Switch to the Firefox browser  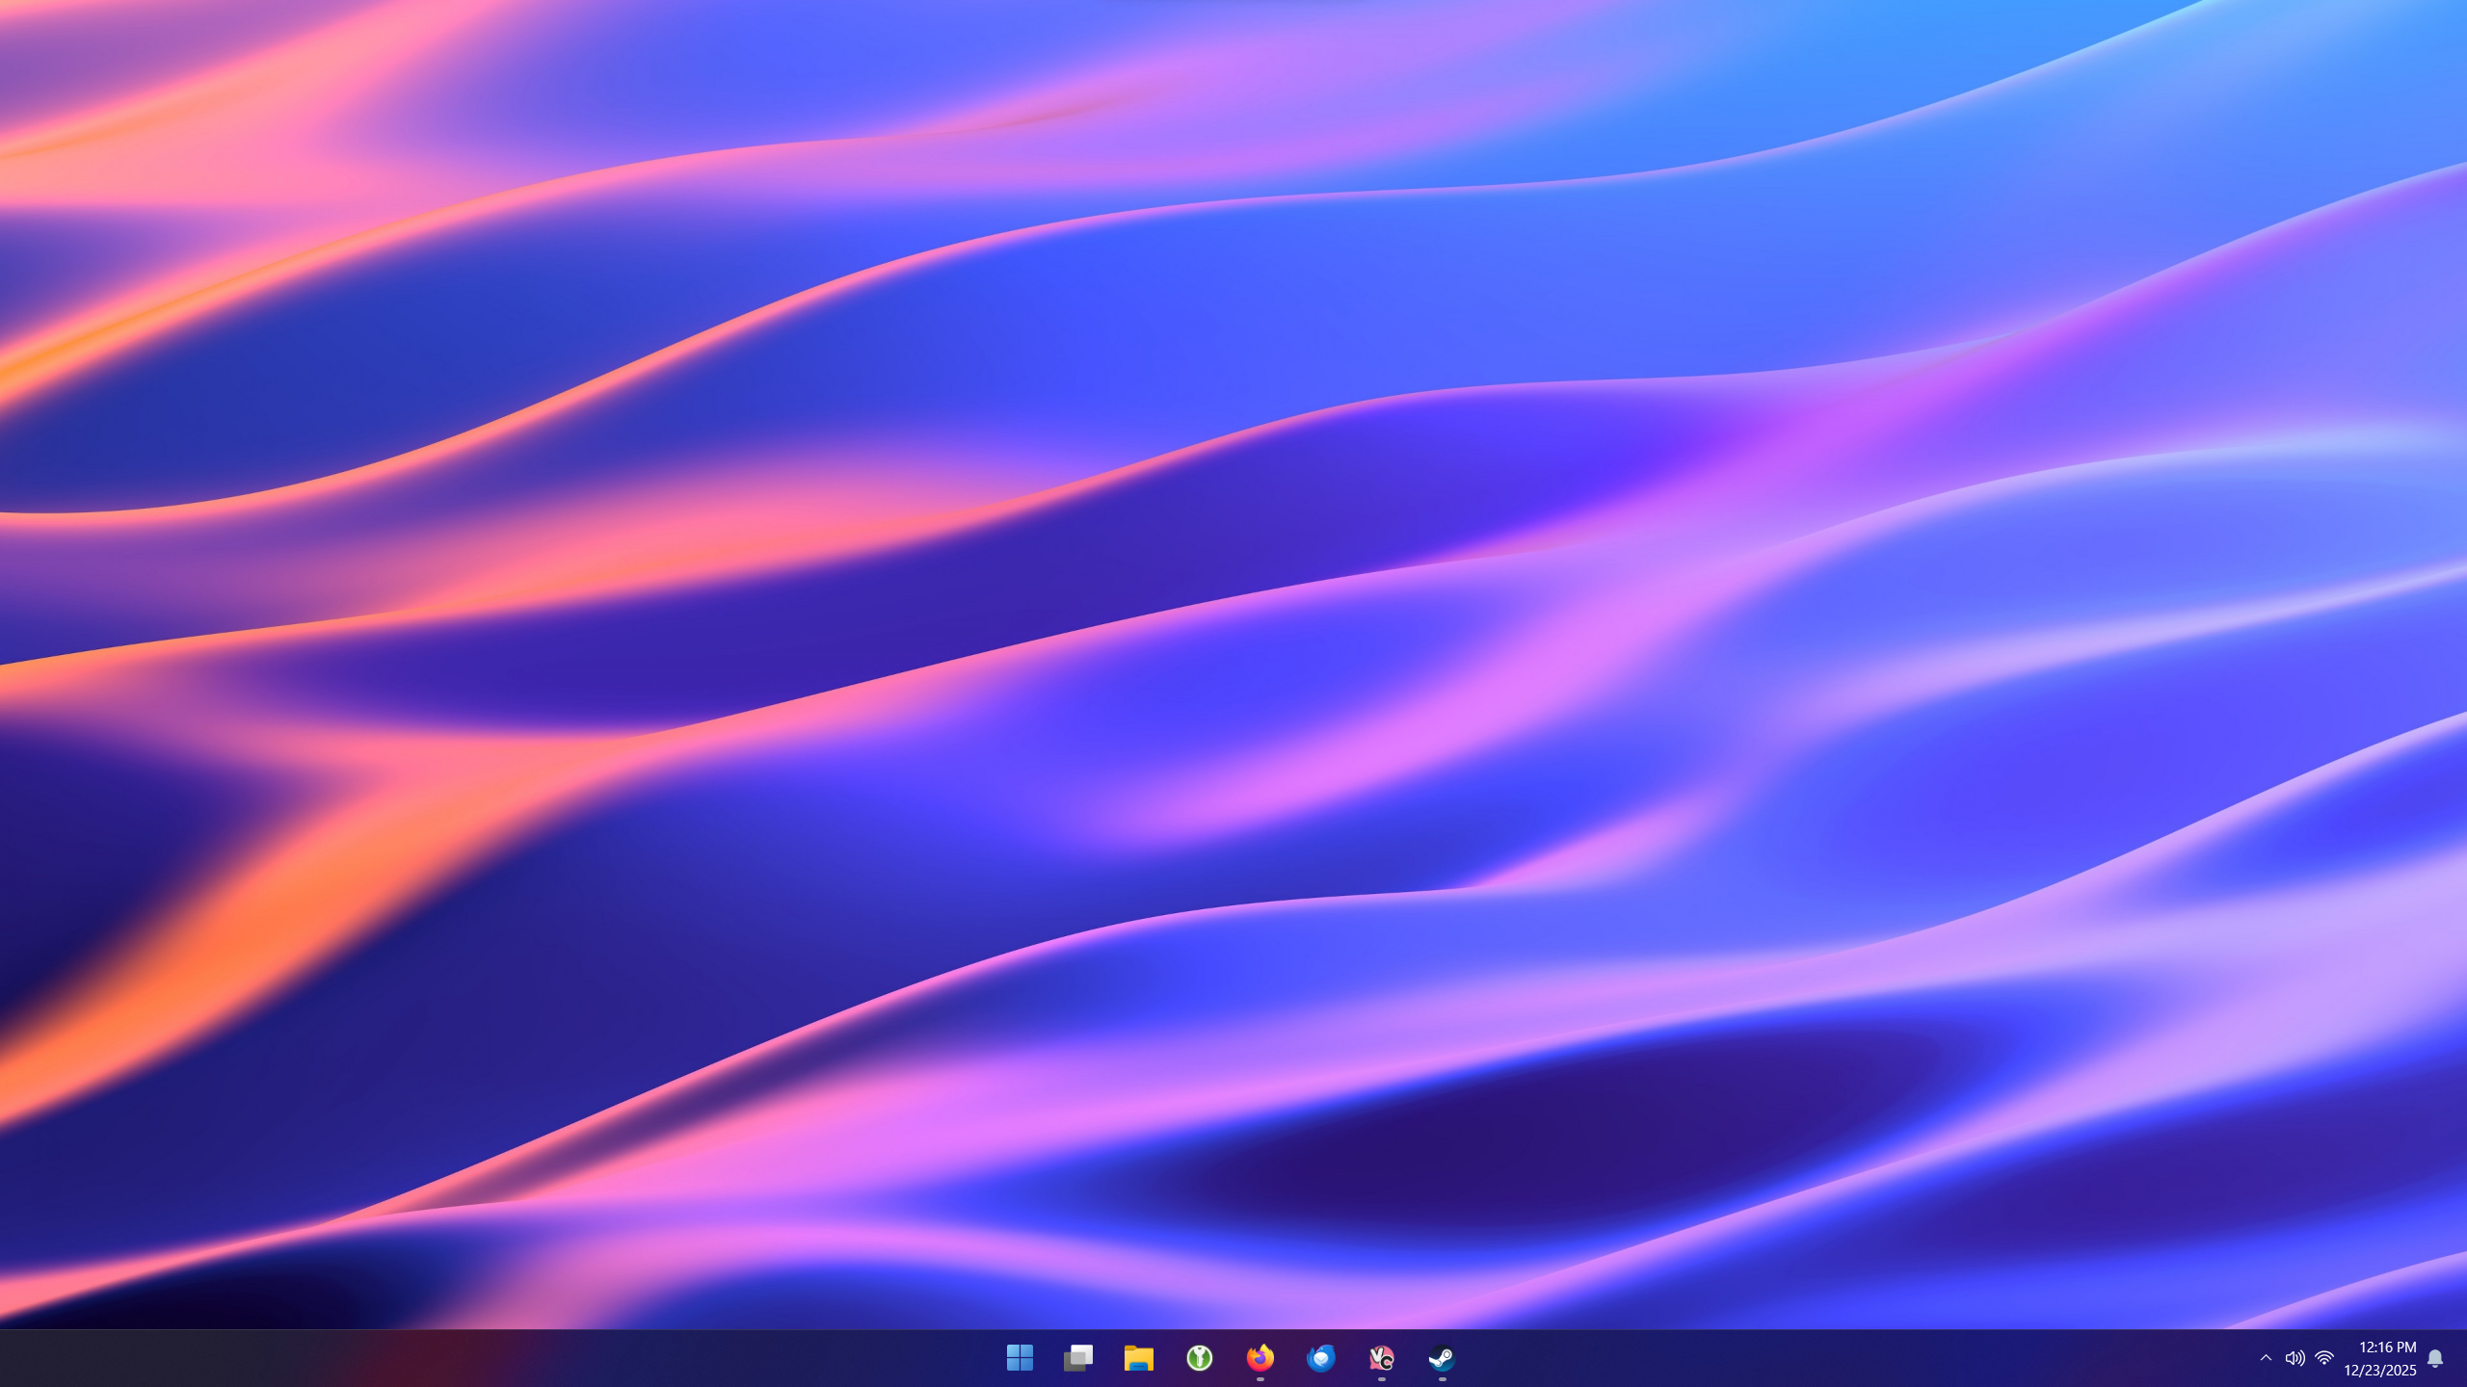(1260, 1358)
